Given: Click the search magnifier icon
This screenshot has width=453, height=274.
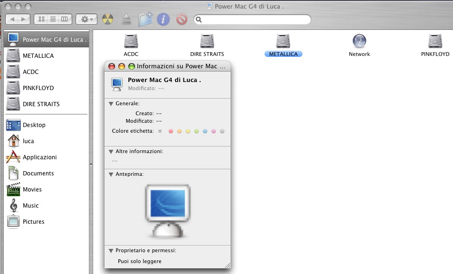Looking at the screenshot, I should (199, 19).
